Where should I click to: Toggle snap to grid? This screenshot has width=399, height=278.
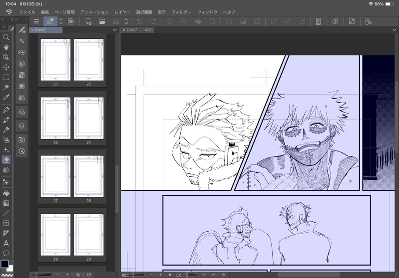coord(302,21)
